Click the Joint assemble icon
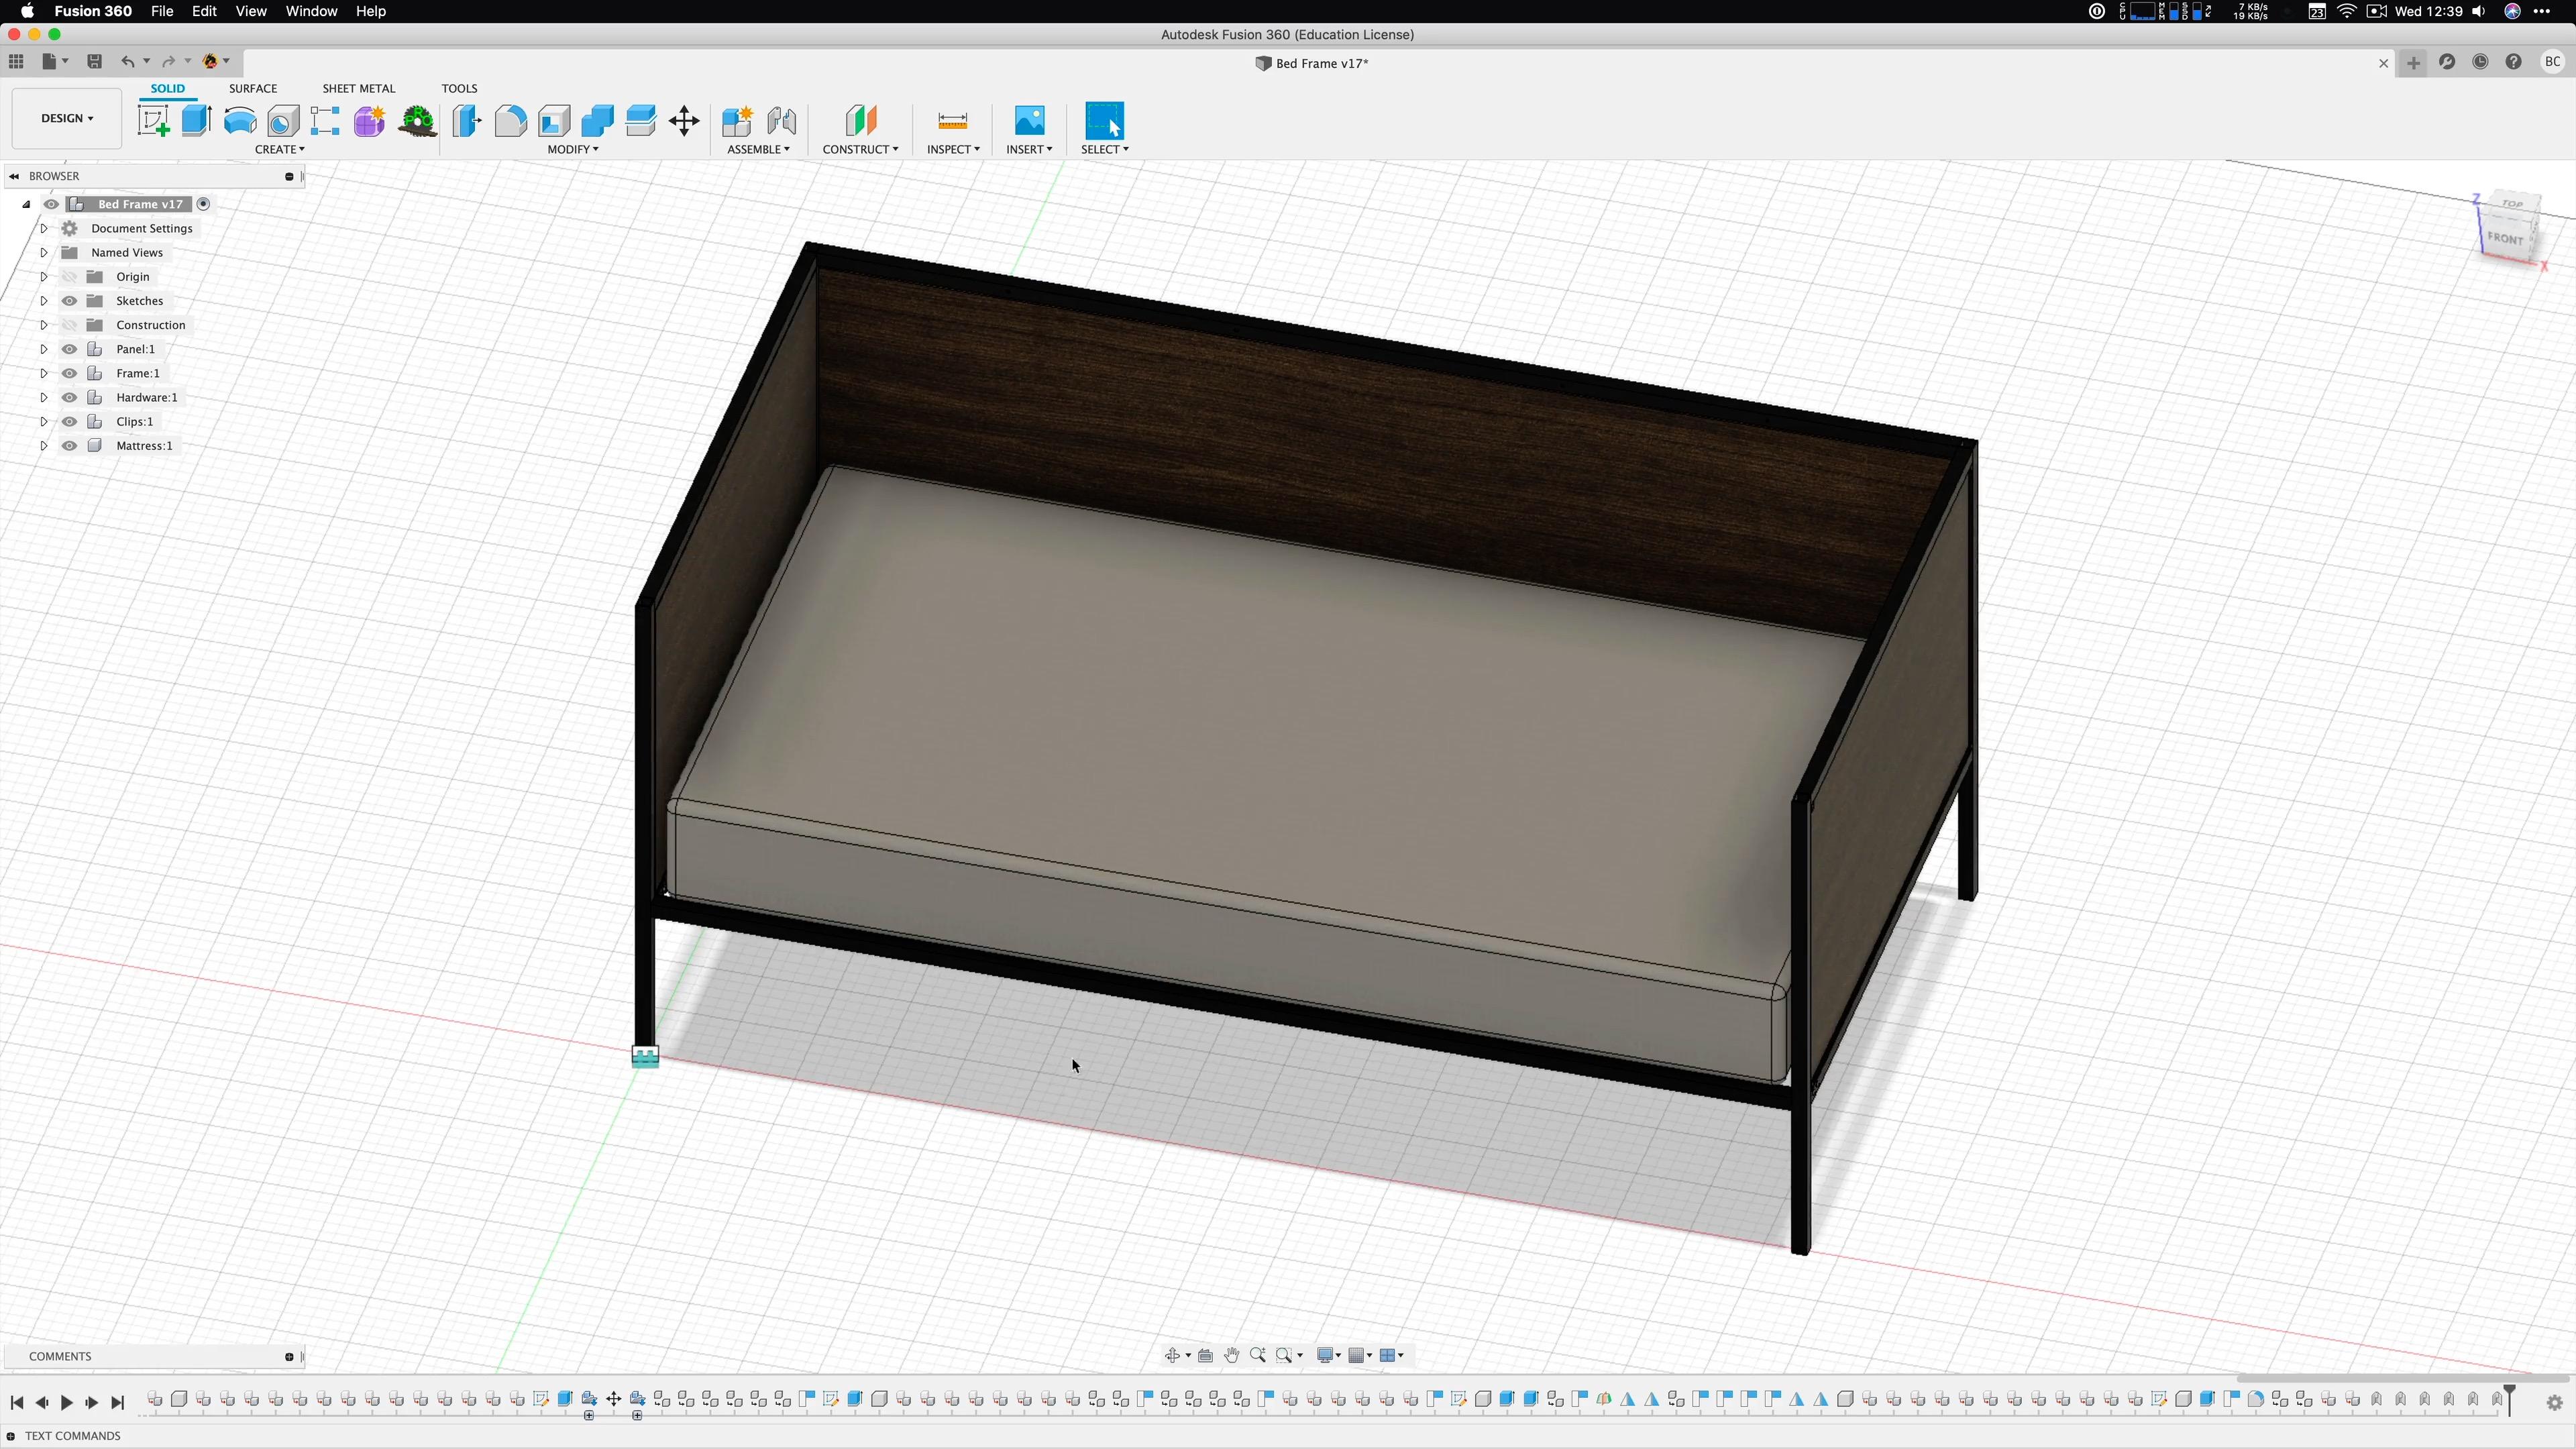Viewport: 2576px width, 1449px height. (x=780, y=121)
